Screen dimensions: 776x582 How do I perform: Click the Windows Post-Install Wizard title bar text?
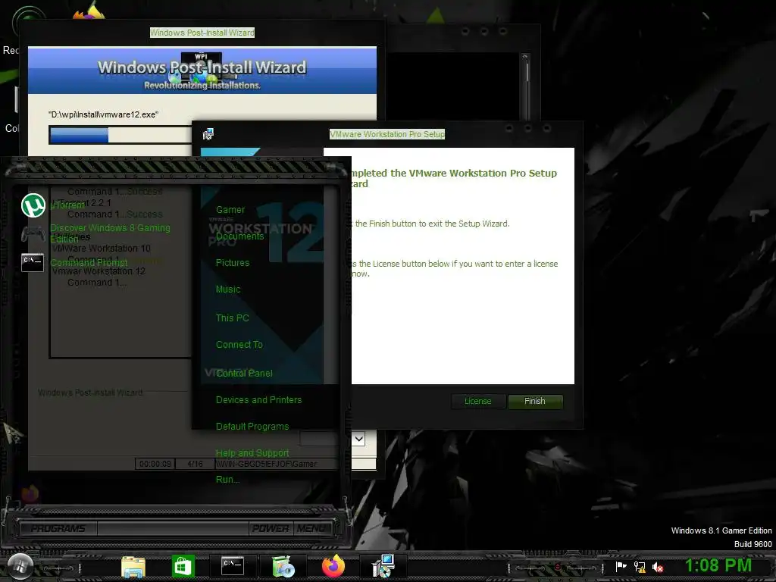tap(202, 33)
